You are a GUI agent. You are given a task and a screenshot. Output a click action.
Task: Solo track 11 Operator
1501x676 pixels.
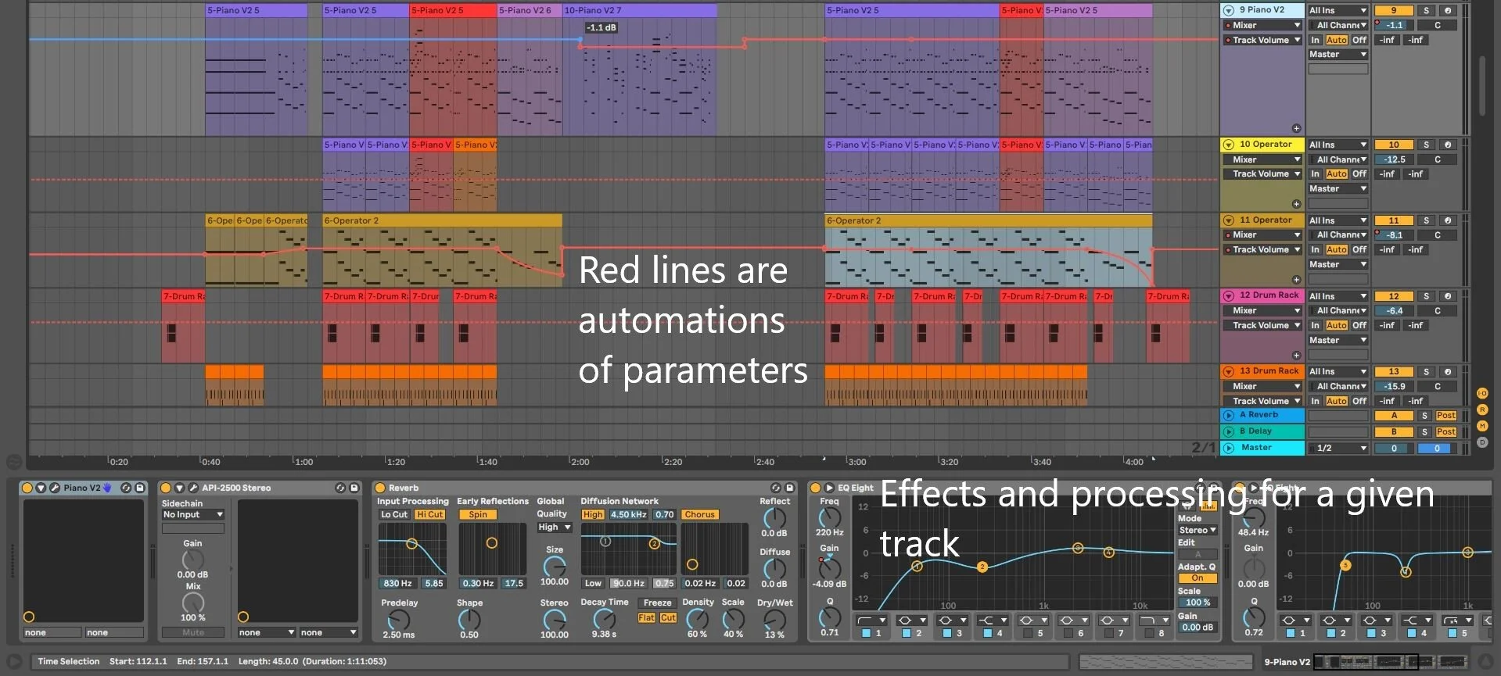pos(1426,220)
